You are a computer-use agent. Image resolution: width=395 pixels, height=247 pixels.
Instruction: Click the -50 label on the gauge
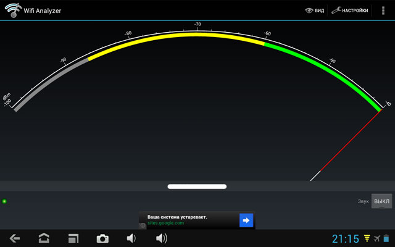[x=332, y=61]
